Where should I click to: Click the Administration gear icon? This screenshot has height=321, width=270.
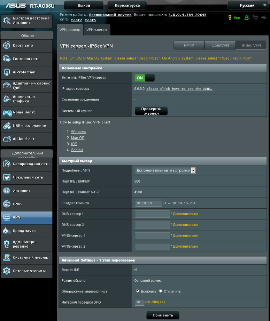pyautogui.click(x=7, y=244)
